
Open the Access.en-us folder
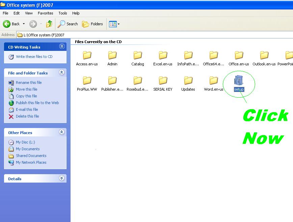click(x=87, y=56)
